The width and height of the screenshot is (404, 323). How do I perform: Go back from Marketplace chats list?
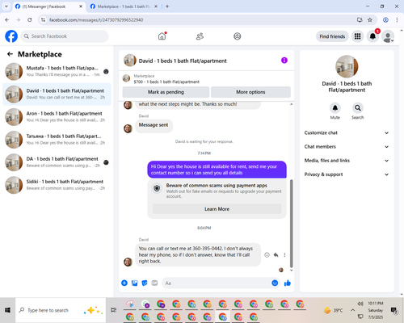[10, 54]
